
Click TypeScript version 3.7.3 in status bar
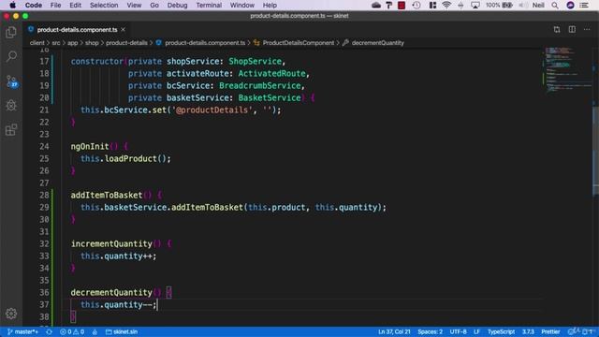click(528, 331)
